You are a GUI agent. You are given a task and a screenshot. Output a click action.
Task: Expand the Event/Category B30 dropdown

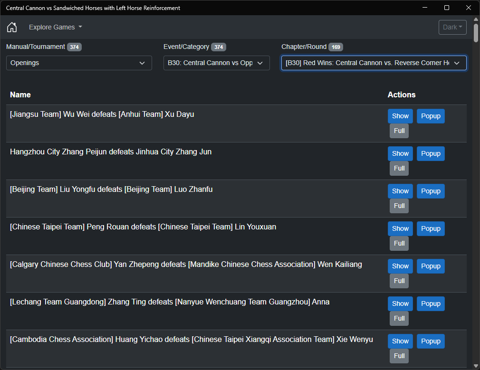216,63
